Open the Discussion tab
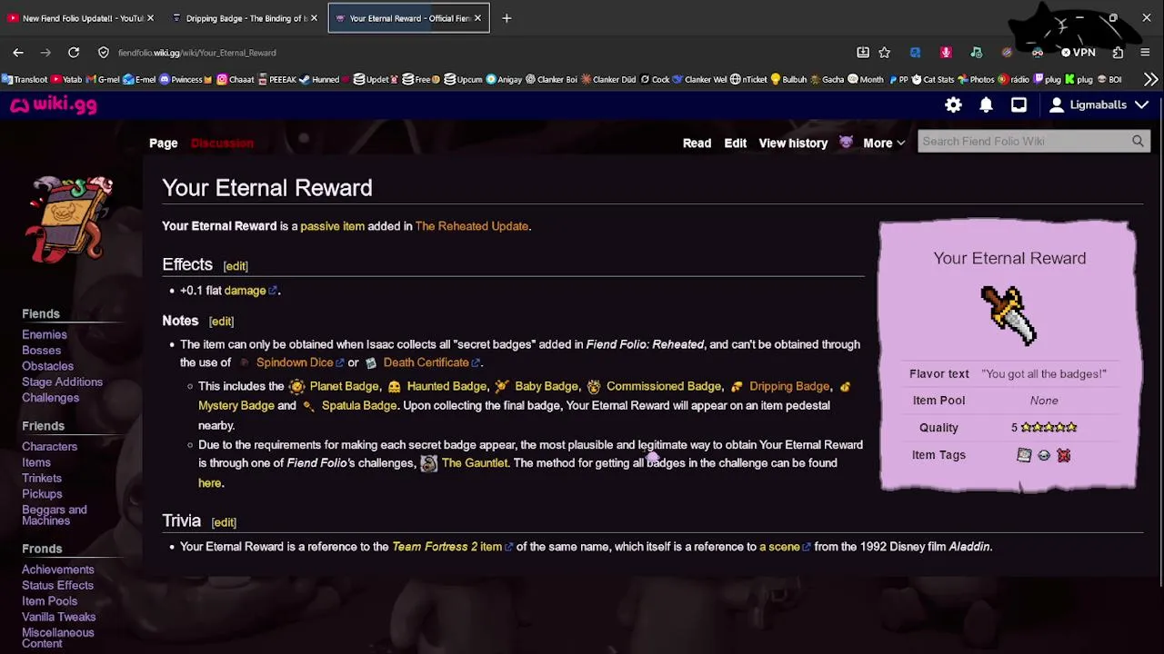The image size is (1164, 654). click(x=222, y=144)
